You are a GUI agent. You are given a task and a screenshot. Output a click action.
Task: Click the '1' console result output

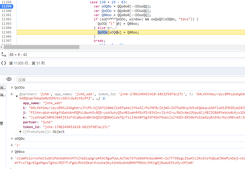17,145
